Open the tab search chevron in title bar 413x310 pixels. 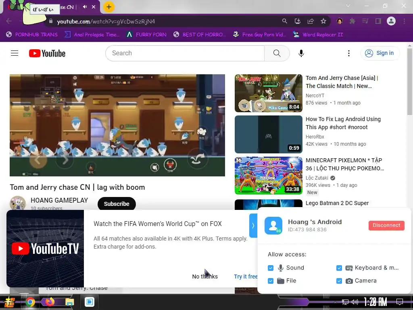tap(348, 6)
